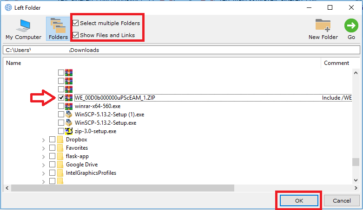
Task: Click the folder path input field
Action: (x=181, y=50)
